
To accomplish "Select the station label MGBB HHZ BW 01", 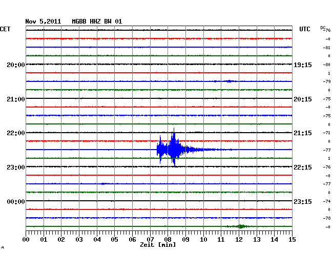I will [97, 22].
